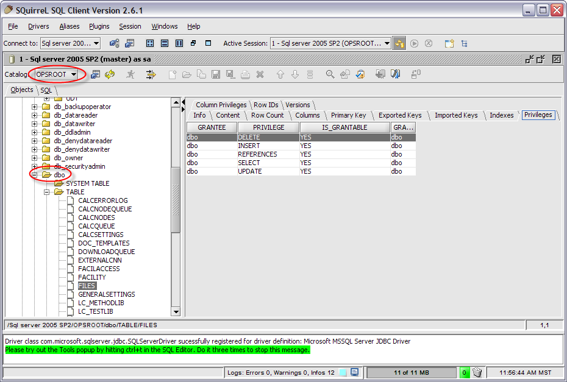Open the Column Privileges tab
This screenshot has height=382, width=567.
221,105
